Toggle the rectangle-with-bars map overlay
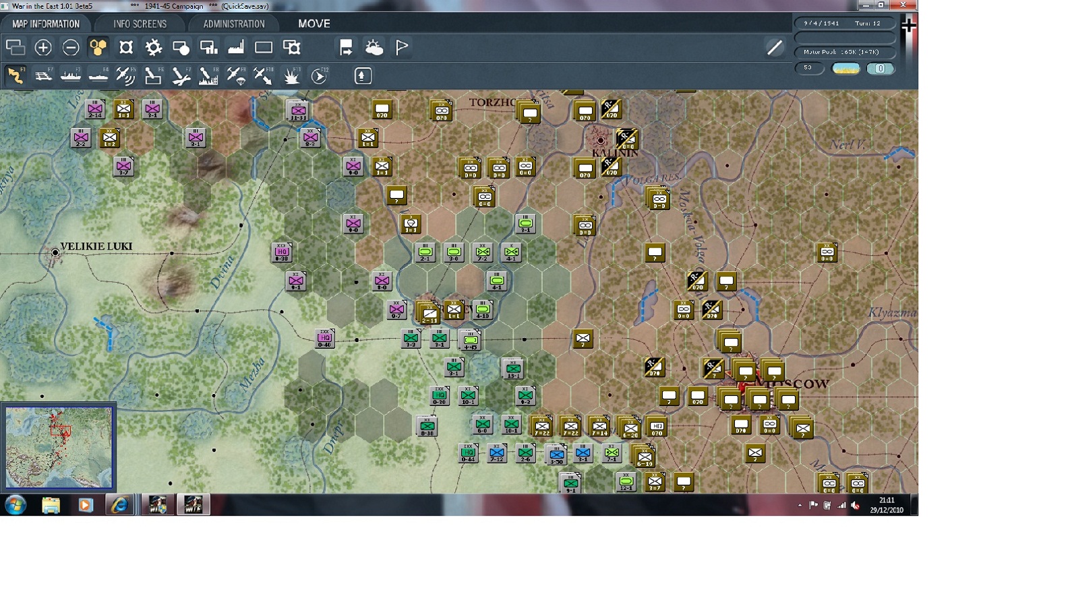 [209, 47]
